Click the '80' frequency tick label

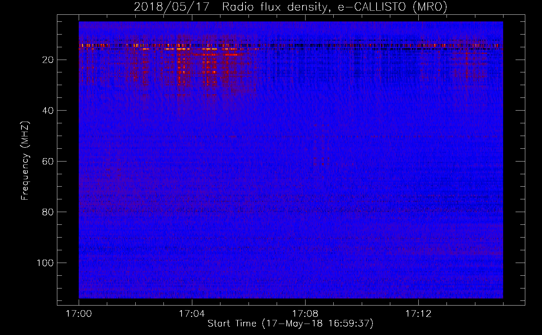(x=48, y=212)
